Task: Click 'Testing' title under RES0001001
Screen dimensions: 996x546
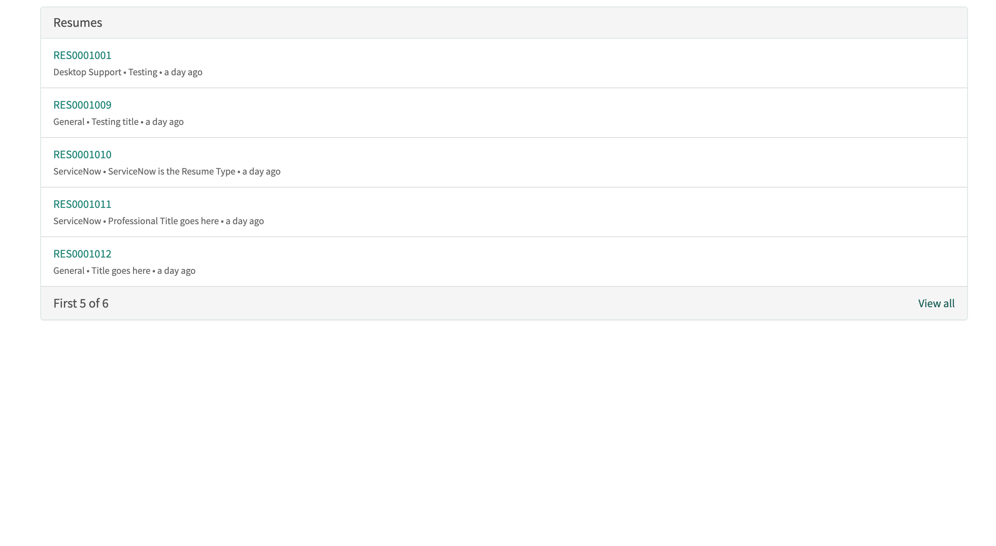Action: click(143, 72)
